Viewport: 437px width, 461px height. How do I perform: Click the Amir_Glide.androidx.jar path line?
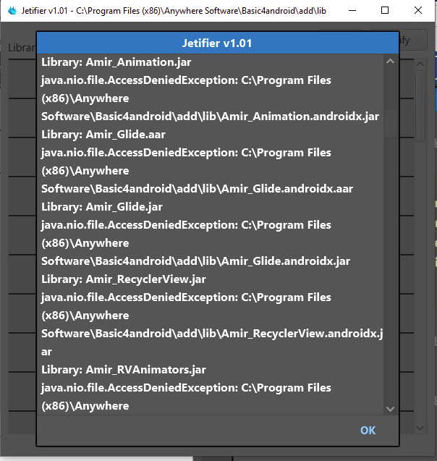coord(195,261)
